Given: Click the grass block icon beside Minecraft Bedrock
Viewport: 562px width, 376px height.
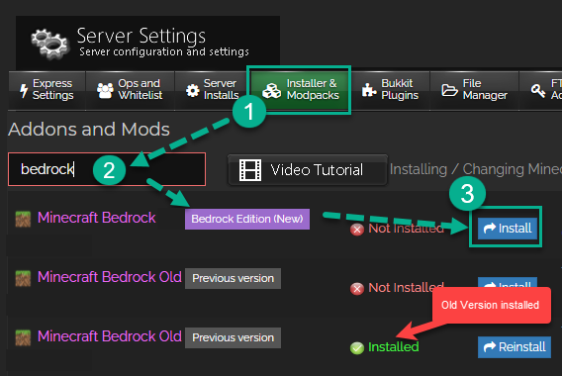Looking at the screenshot, I should 23,219.
